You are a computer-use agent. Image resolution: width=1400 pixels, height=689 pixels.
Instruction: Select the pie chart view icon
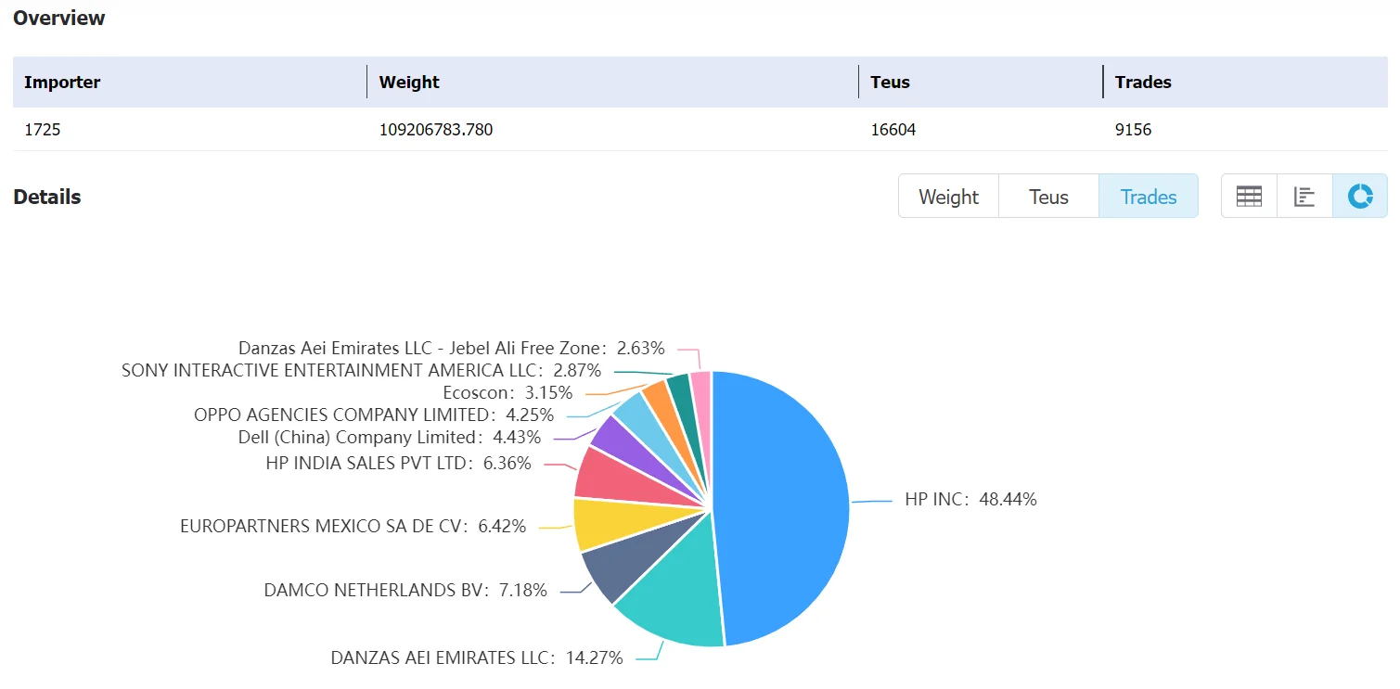(x=1360, y=197)
